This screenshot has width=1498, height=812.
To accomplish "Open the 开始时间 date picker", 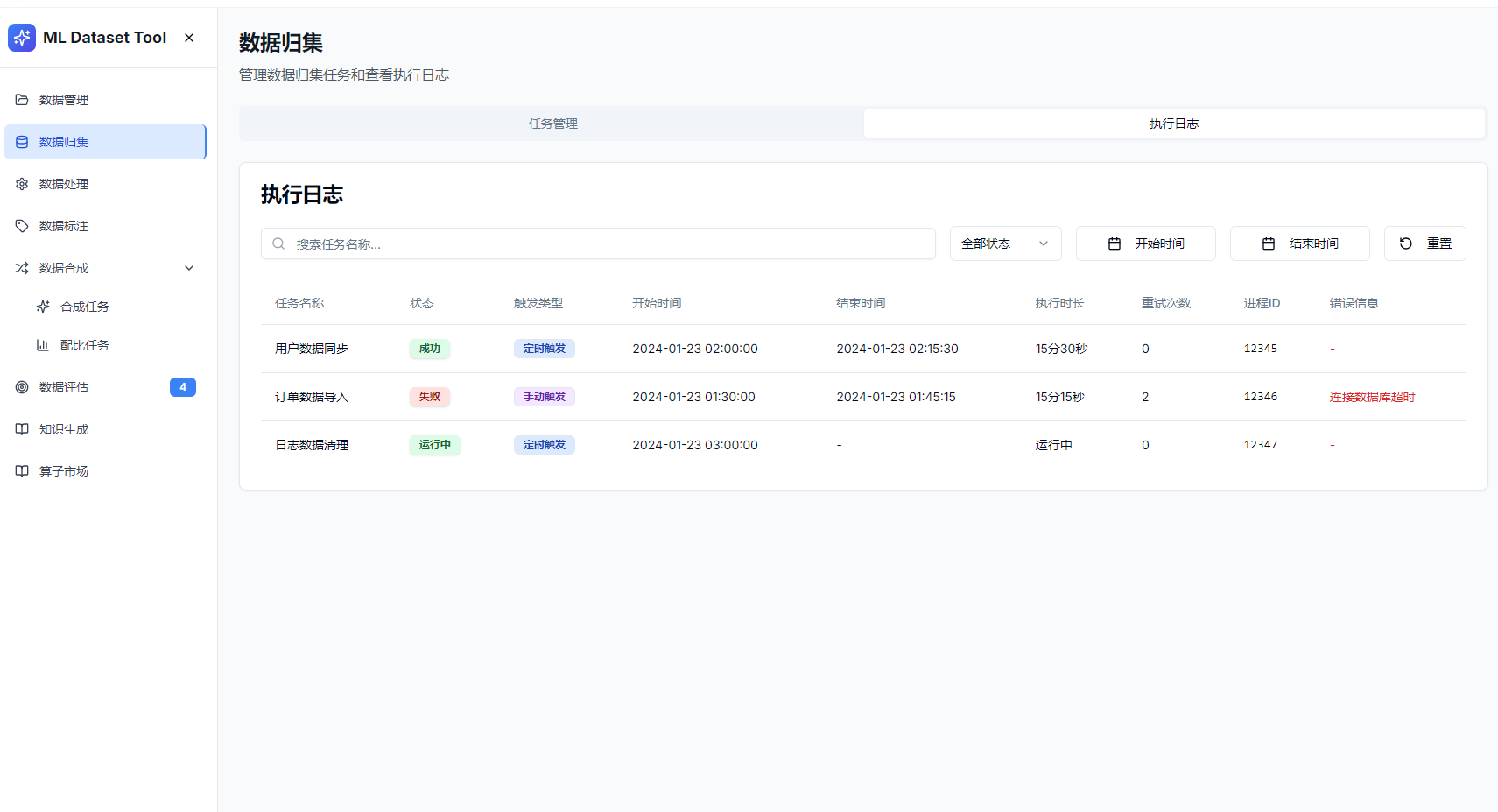I will [1145, 244].
